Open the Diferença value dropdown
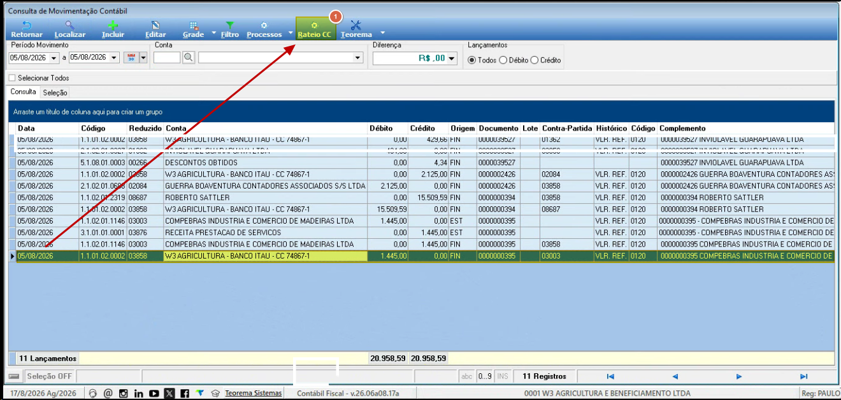841x400 pixels. tap(452, 58)
